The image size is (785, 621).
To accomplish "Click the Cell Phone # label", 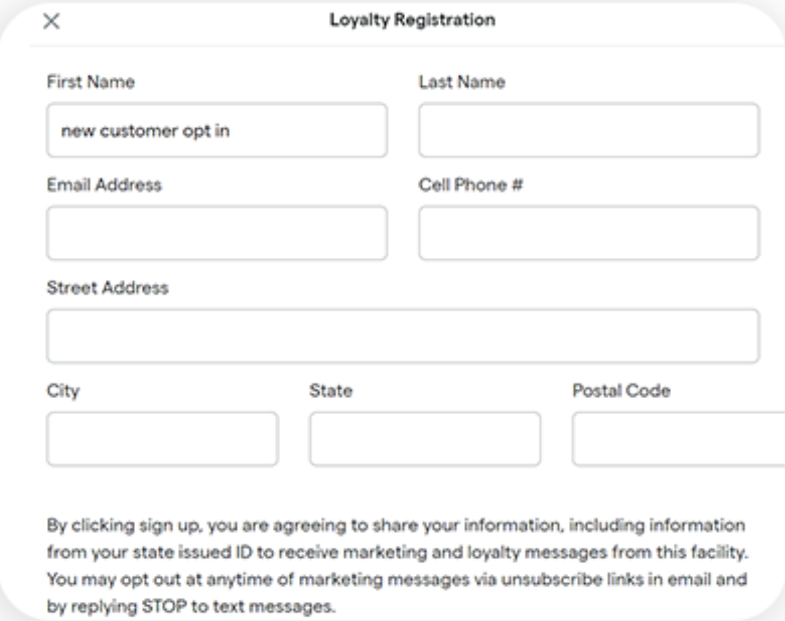I will pyautogui.click(x=471, y=185).
